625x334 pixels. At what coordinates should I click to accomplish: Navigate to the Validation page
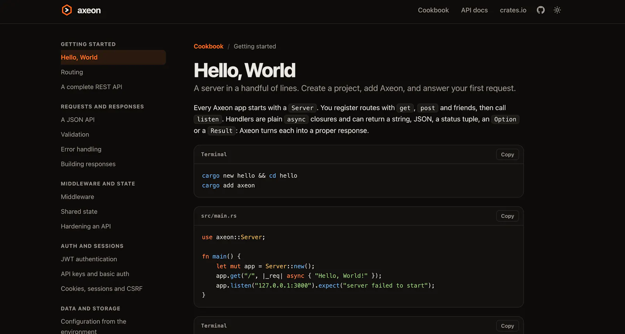click(75, 135)
